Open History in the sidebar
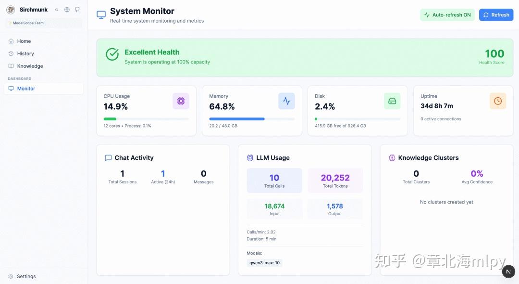The image size is (519, 284). coord(44,54)
